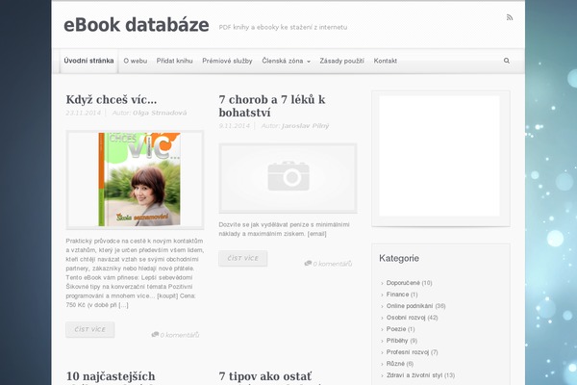The height and width of the screenshot is (385, 577).
Task: Click the date 9.11.2014
Action: [234, 126]
